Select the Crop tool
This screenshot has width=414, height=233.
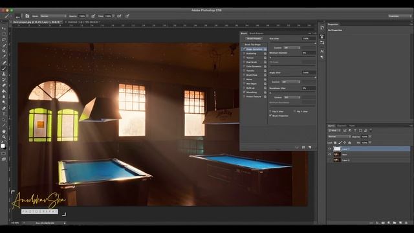click(x=4, y=51)
